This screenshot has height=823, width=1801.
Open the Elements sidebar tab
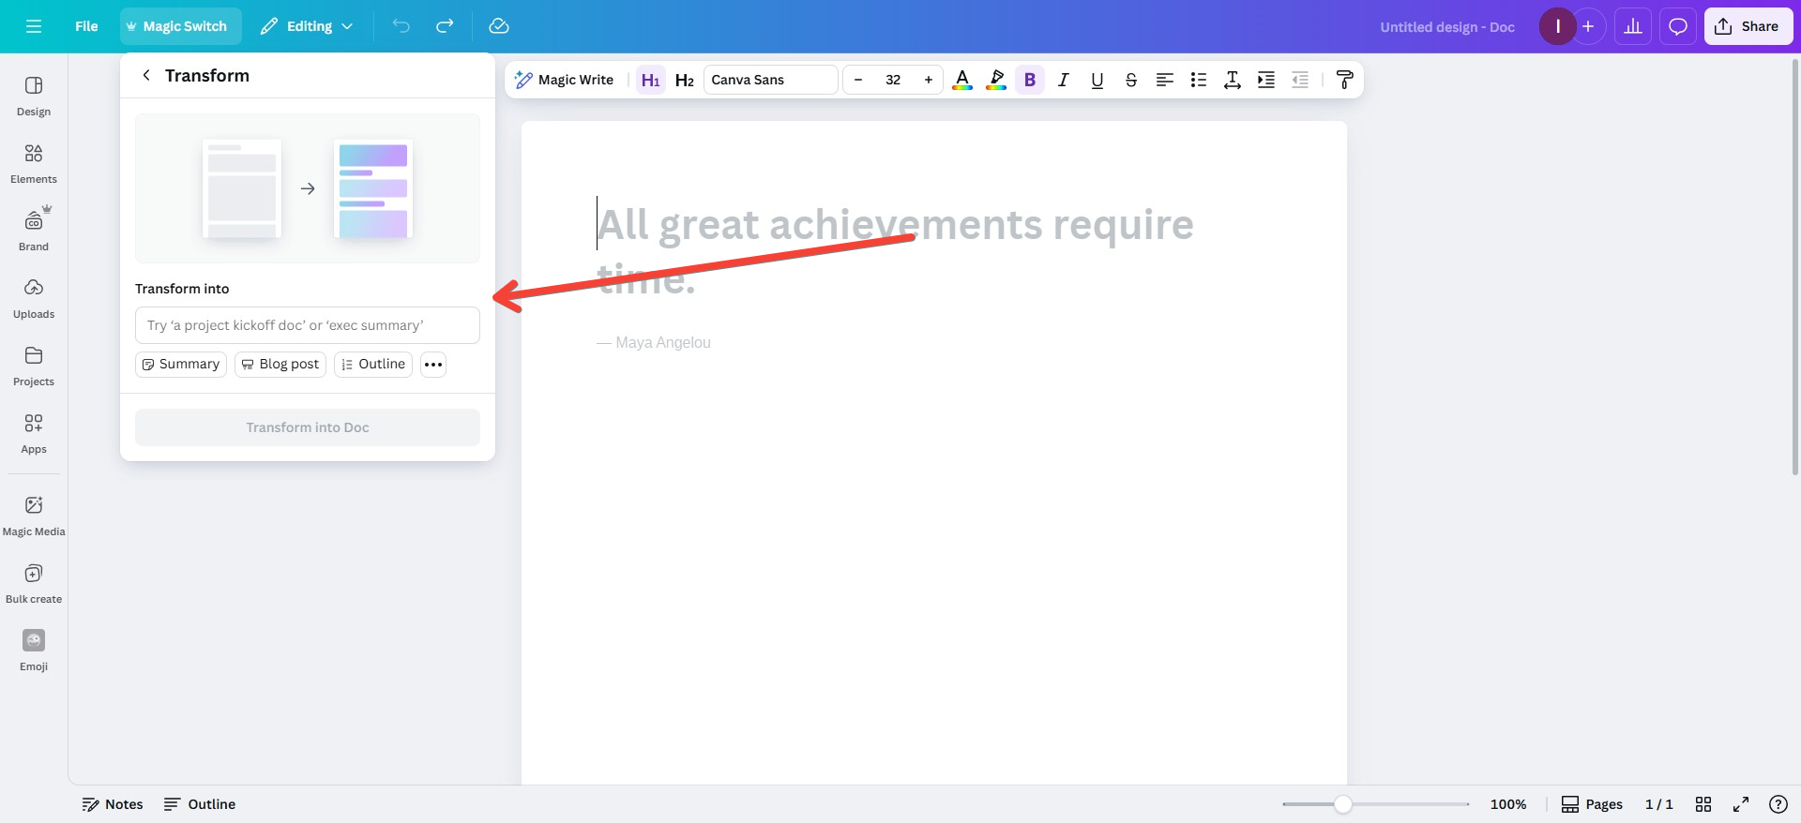(x=34, y=164)
